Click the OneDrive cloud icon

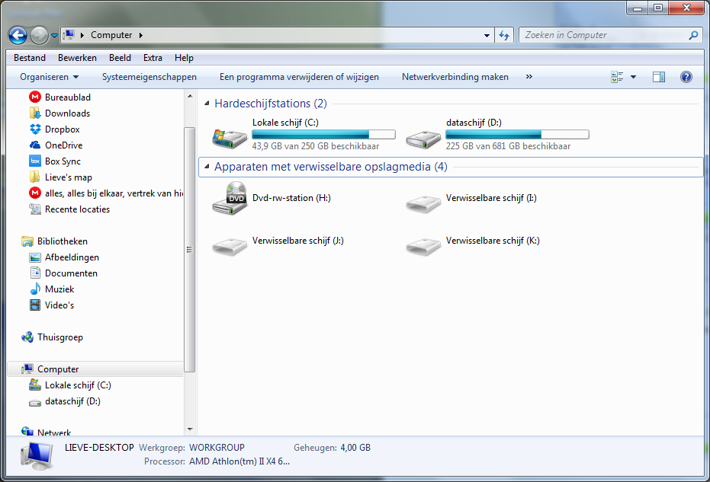tap(35, 145)
